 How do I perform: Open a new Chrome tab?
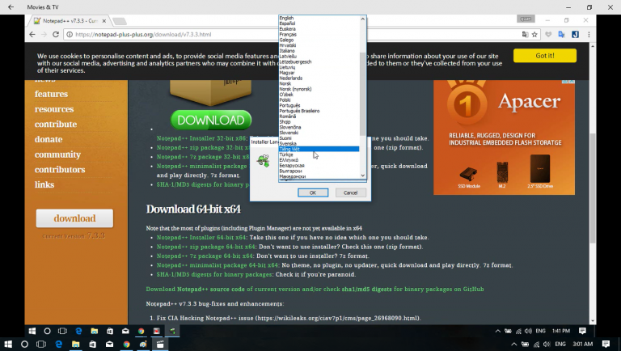[119, 21]
